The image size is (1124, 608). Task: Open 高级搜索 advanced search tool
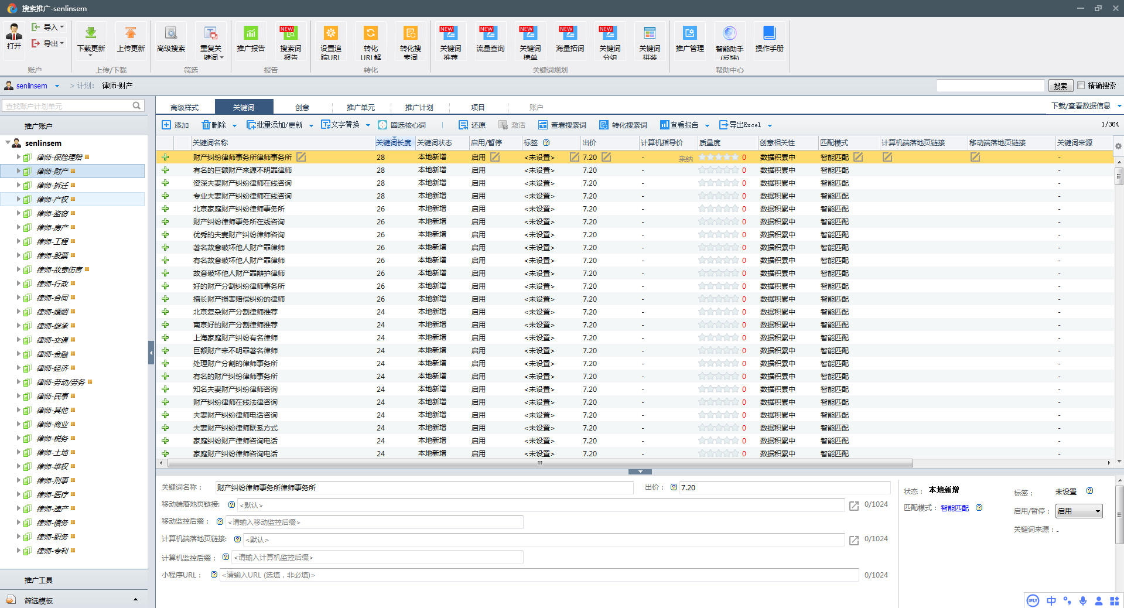170,33
